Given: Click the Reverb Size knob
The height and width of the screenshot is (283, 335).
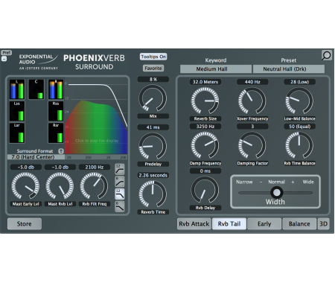Looking at the screenshot, I should (x=205, y=101).
